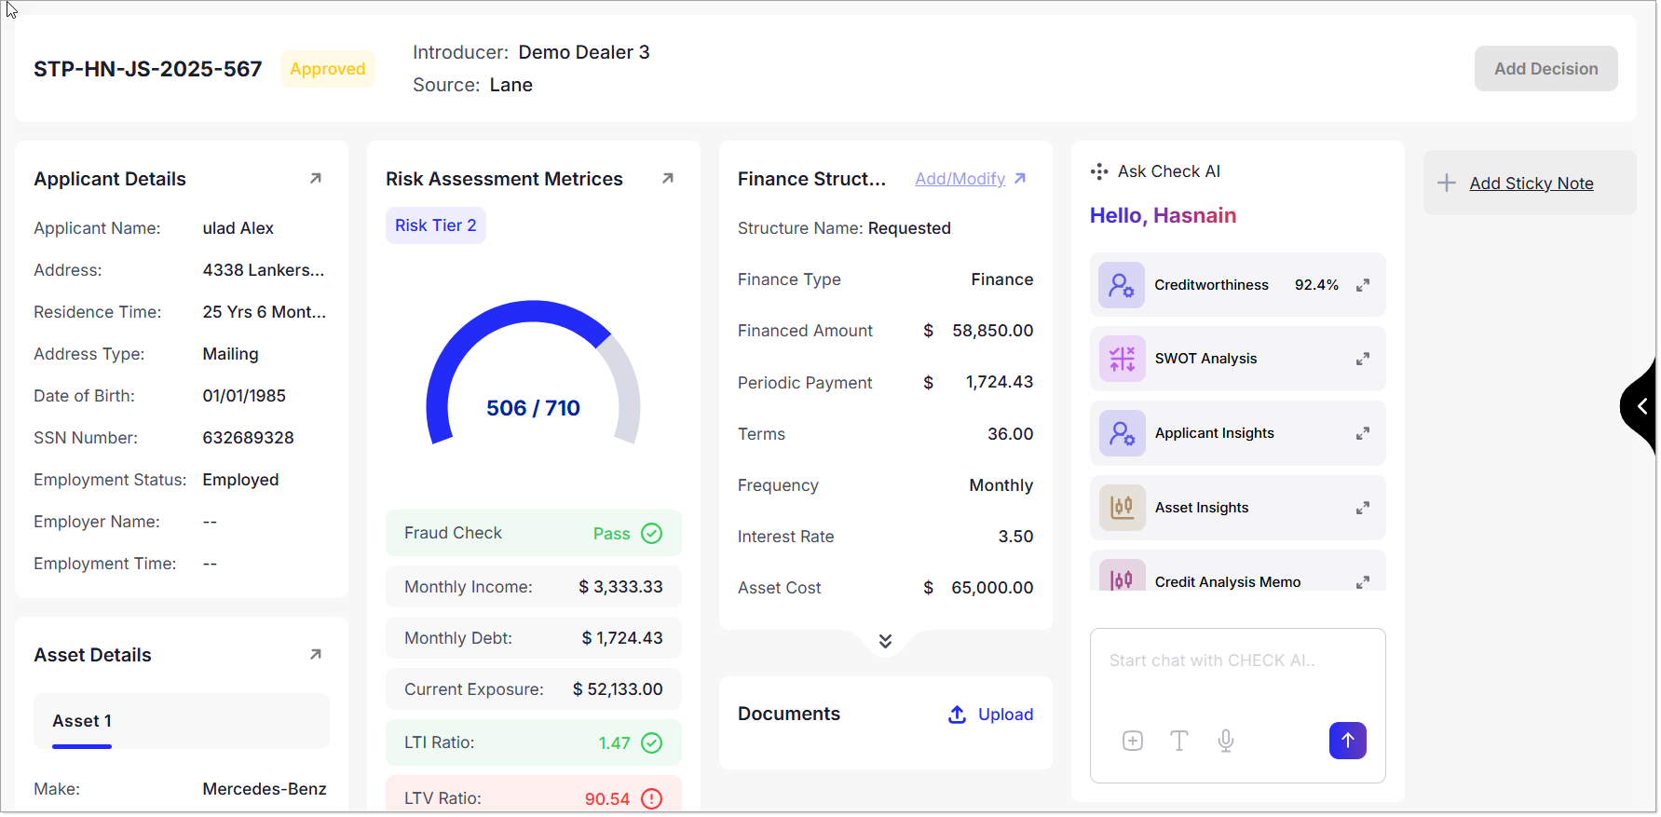
Task: Click the Risk Tier 2 badge
Action: 436,225
